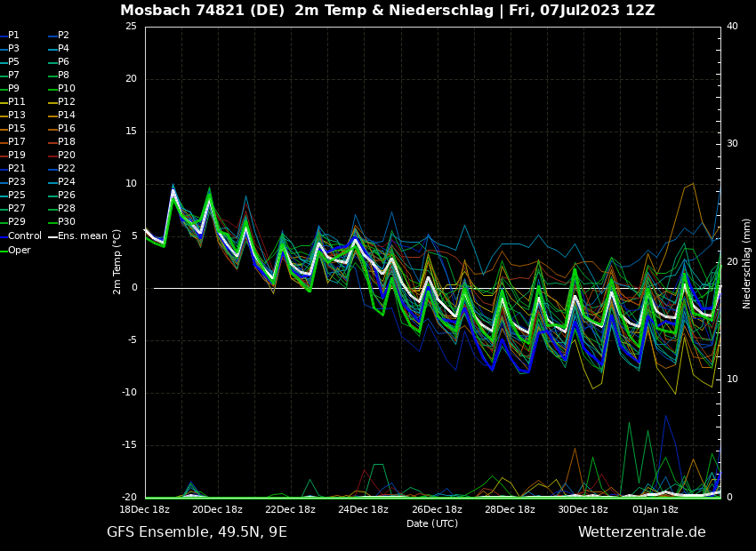Click the 28Dec 18z date tick label

pos(510,510)
